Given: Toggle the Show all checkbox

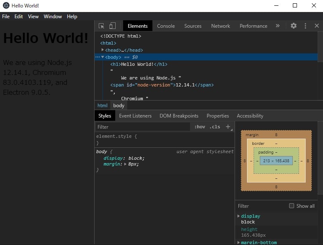Looking at the screenshot, I should [x=292, y=206].
